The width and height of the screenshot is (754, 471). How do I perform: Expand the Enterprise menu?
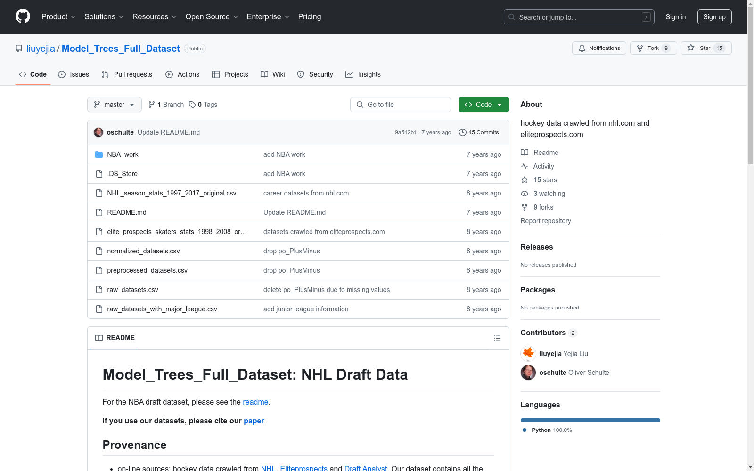pyautogui.click(x=268, y=17)
